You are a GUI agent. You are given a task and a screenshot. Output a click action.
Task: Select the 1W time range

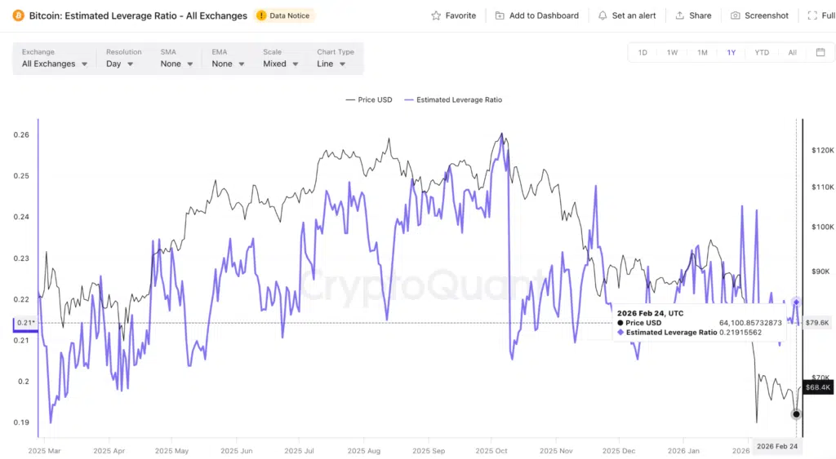point(672,52)
